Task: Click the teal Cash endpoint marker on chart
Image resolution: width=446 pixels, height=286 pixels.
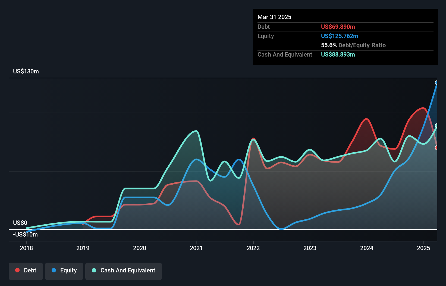Action: [x=437, y=126]
